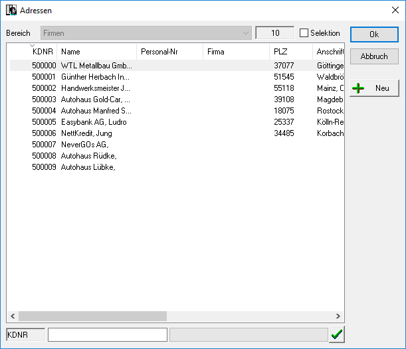Click the Mainz address cell

pyautogui.click(x=330, y=88)
